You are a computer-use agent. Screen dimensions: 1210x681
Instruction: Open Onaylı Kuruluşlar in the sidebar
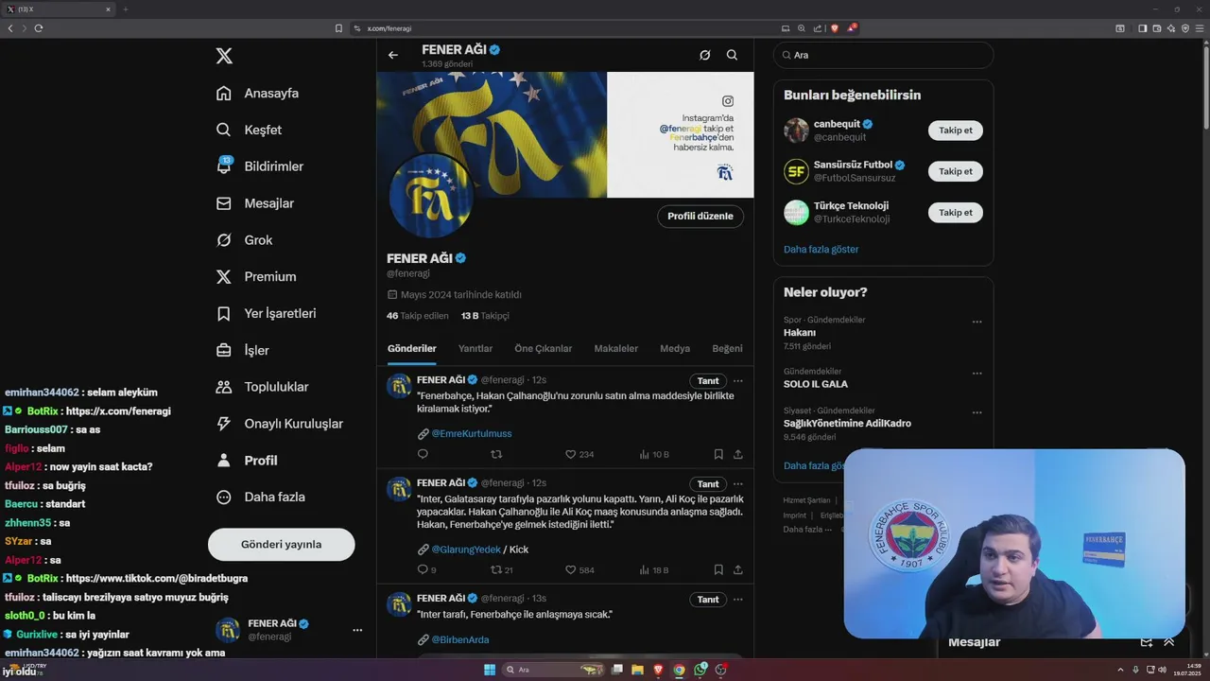pos(279,424)
